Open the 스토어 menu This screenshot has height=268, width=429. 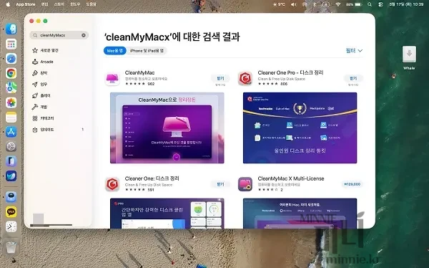pyautogui.click(x=59, y=4)
